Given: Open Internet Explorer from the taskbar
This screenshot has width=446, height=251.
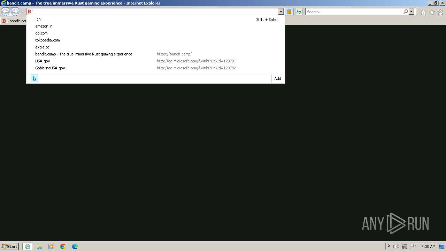Looking at the screenshot, I should click(x=28, y=246).
